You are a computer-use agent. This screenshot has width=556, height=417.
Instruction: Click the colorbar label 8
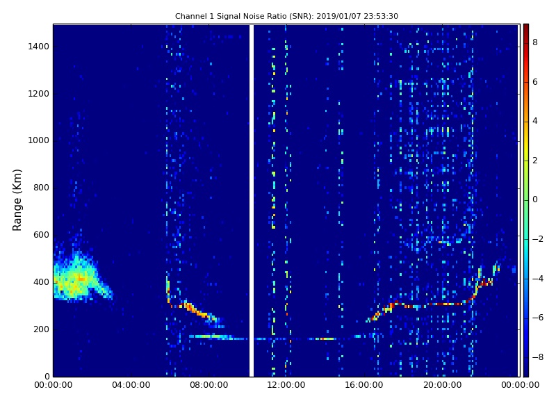[535, 42]
